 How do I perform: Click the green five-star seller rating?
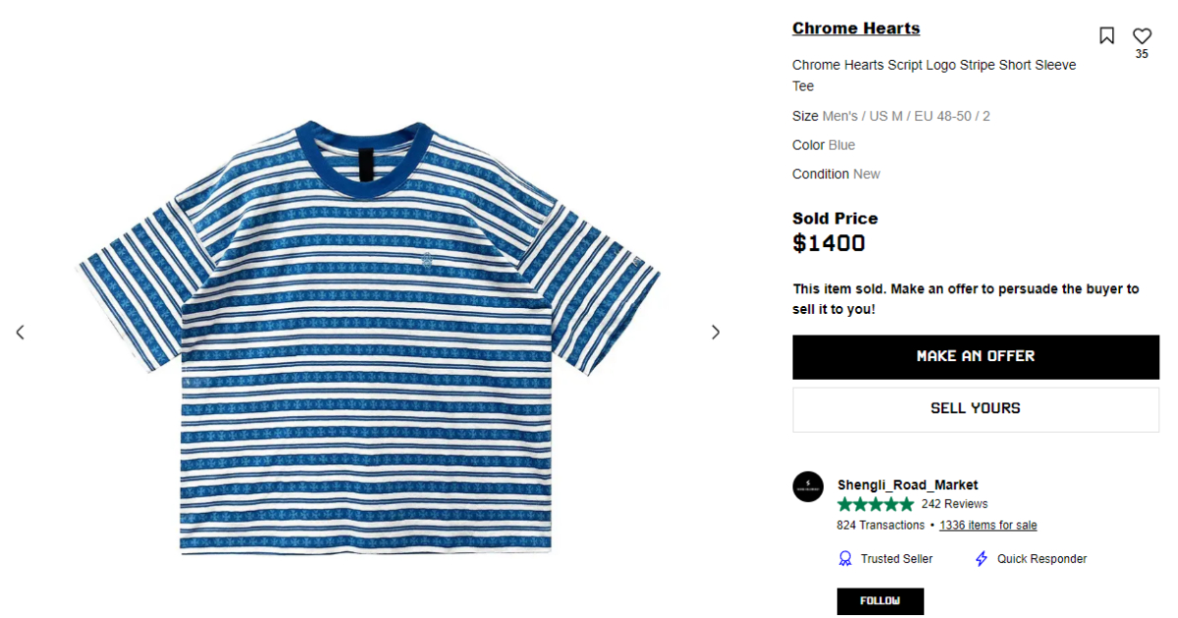tap(876, 504)
